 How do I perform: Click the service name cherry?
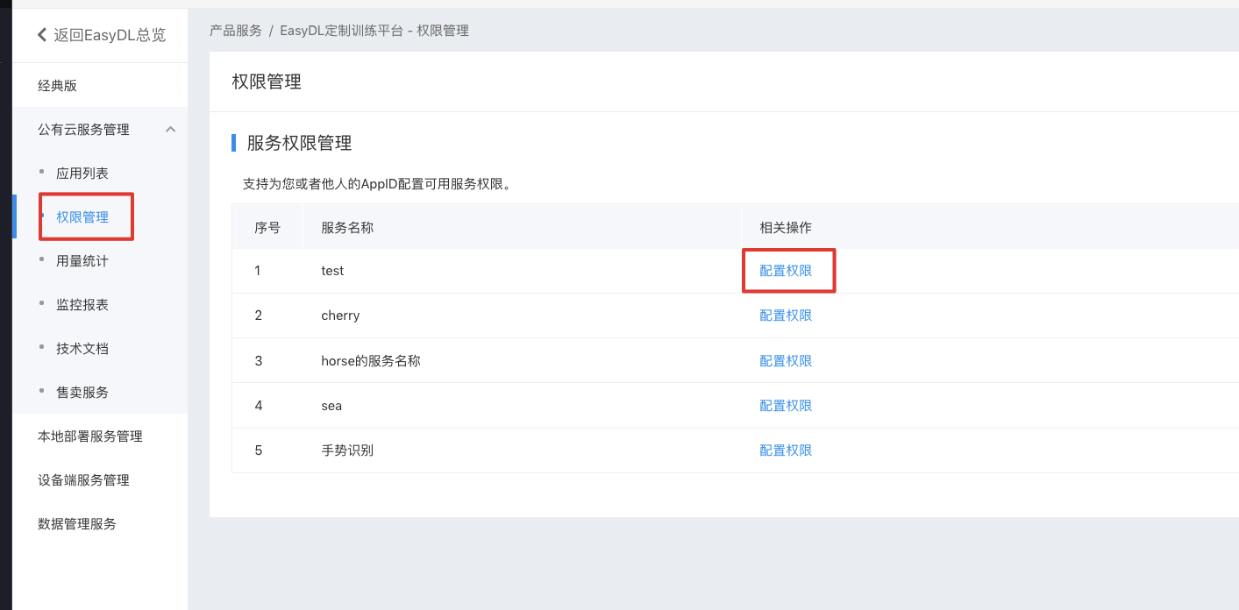click(340, 316)
